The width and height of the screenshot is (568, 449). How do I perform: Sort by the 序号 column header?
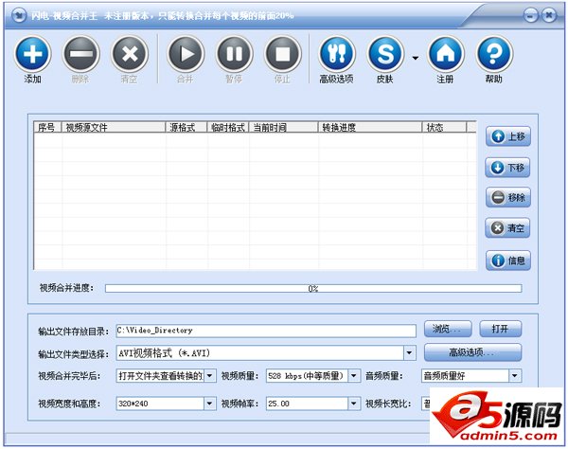(x=48, y=128)
